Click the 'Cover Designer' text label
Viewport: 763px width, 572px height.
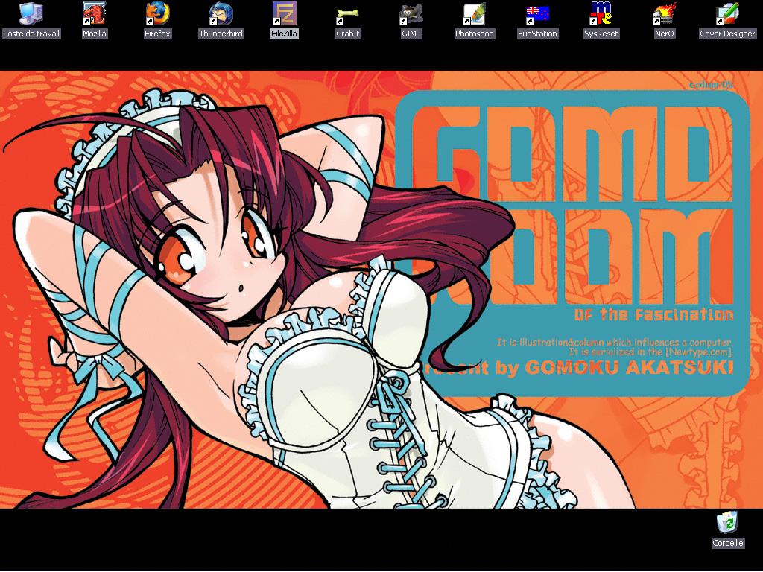727,34
